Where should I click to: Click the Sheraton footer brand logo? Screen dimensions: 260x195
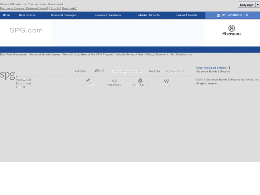tap(114, 82)
